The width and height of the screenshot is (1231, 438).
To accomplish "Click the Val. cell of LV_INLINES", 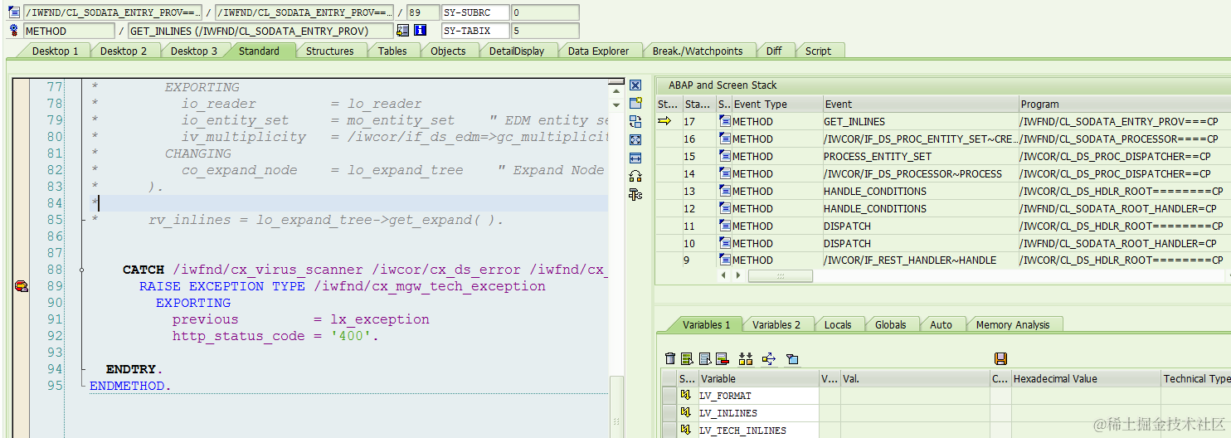I will click(x=915, y=413).
